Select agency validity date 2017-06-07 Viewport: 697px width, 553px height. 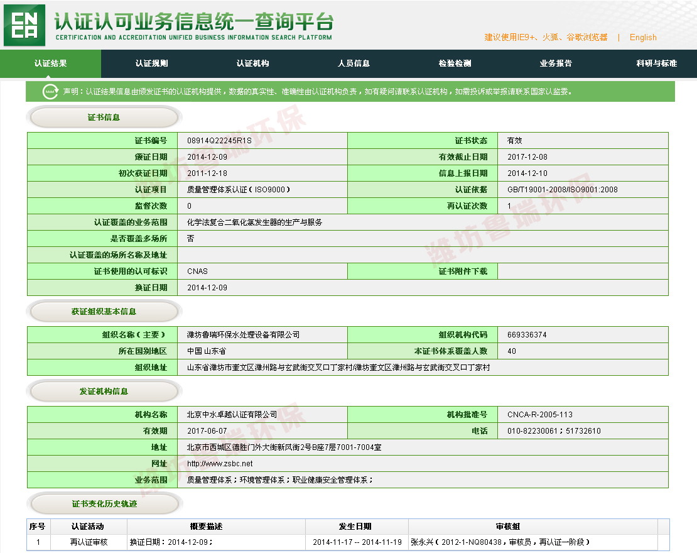207,431
